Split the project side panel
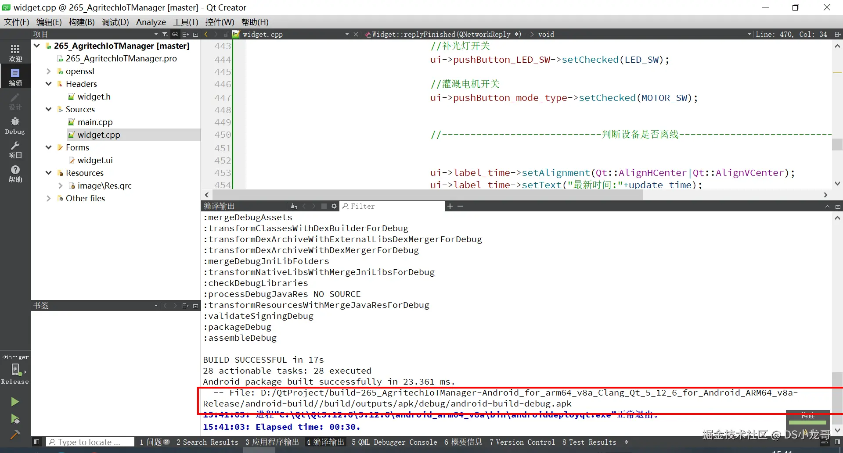 coord(186,34)
